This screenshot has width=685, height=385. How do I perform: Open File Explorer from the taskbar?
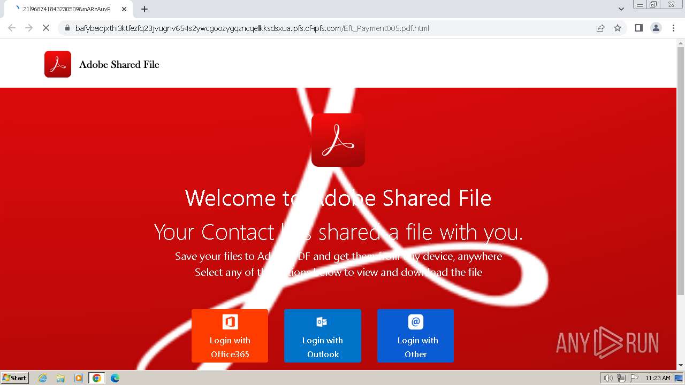coord(60,378)
